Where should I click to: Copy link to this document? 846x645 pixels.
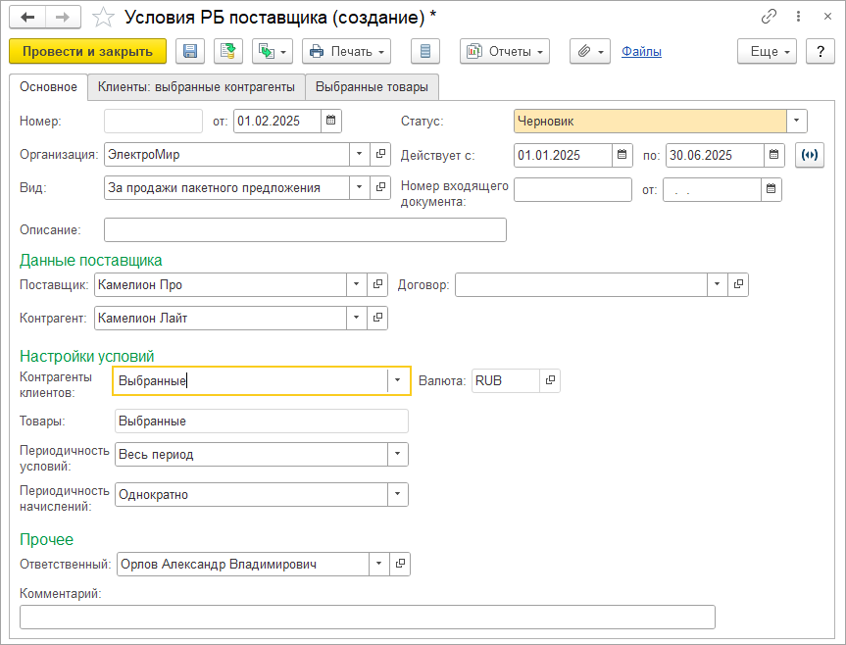click(x=769, y=18)
